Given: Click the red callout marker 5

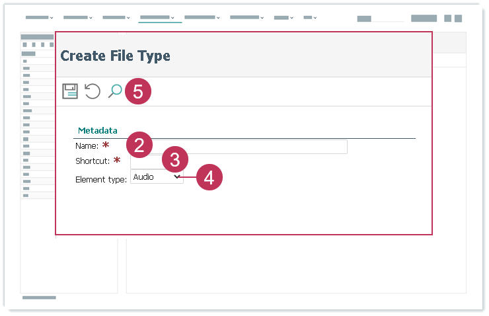Looking at the screenshot, I should pyautogui.click(x=137, y=91).
